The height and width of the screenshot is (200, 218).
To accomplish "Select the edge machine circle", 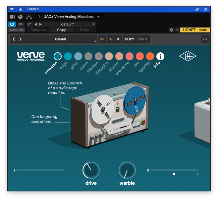I will pos(68,56).
